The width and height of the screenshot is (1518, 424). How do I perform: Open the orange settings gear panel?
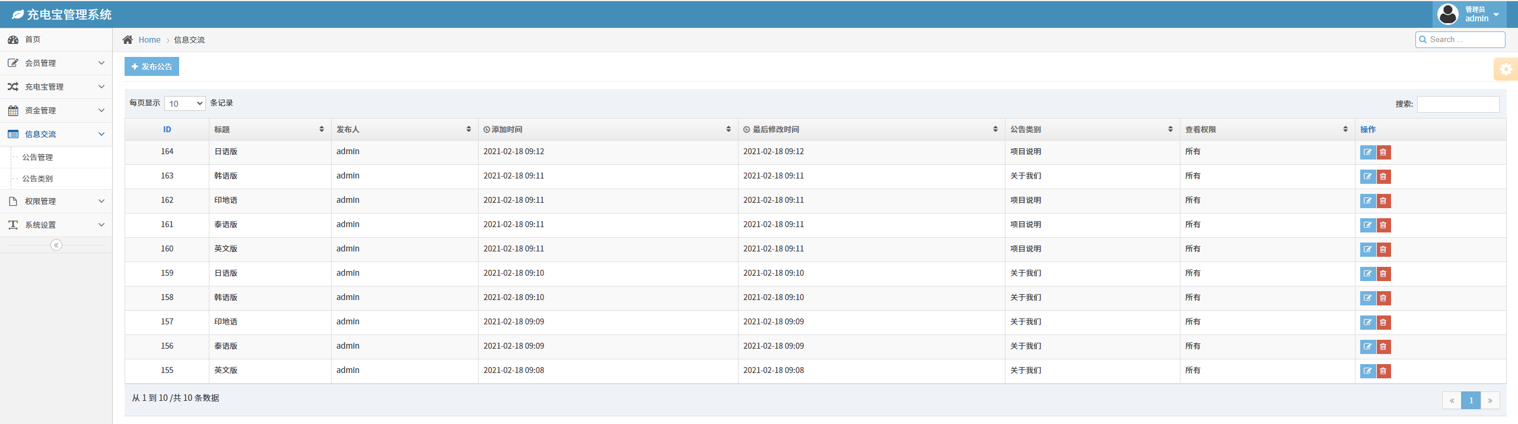click(x=1506, y=69)
